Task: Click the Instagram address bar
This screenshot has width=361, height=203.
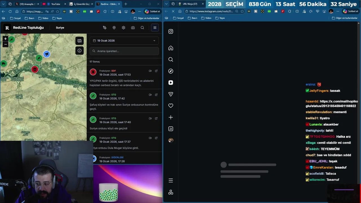Action: click(211, 11)
